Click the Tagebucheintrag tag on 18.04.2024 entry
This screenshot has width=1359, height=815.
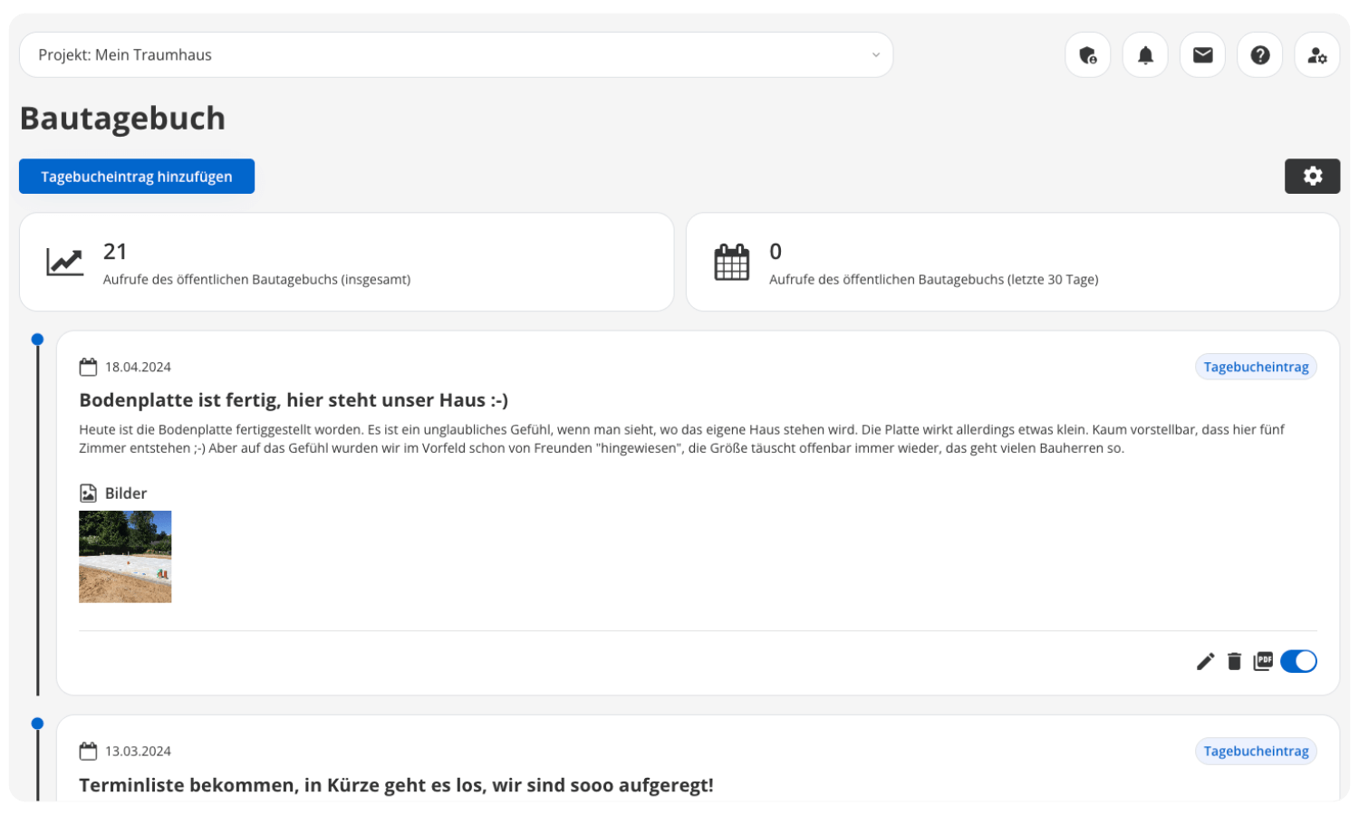(1256, 367)
